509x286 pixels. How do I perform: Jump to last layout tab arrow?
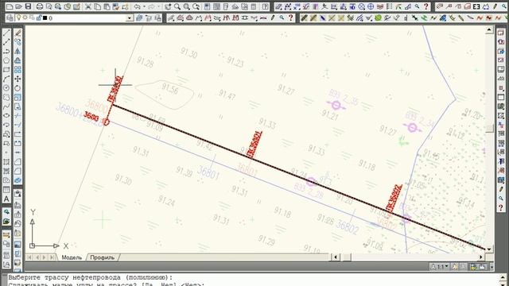(52, 257)
